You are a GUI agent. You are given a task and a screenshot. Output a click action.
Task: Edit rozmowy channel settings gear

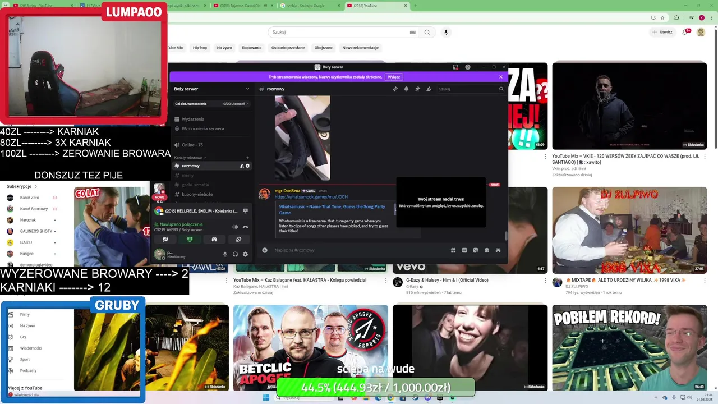coord(248,166)
